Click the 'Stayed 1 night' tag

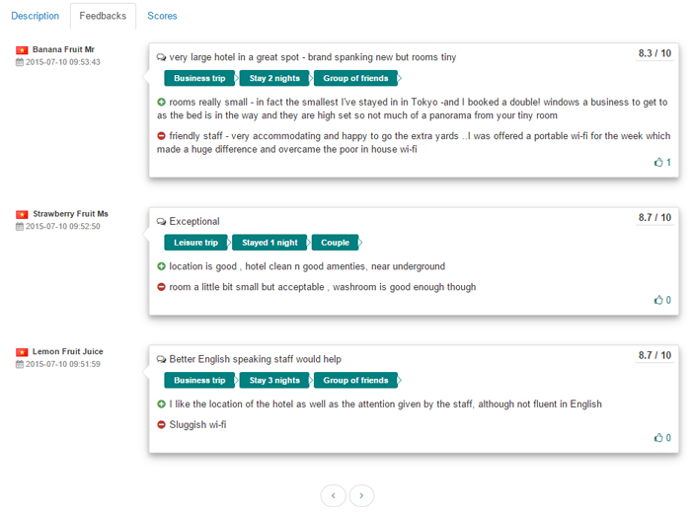pos(269,243)
